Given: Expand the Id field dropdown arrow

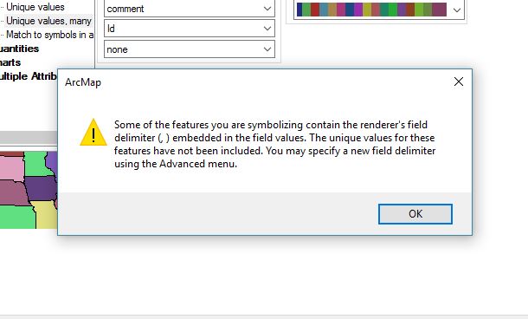Looking at the screenshot, I should click(267, 29).
